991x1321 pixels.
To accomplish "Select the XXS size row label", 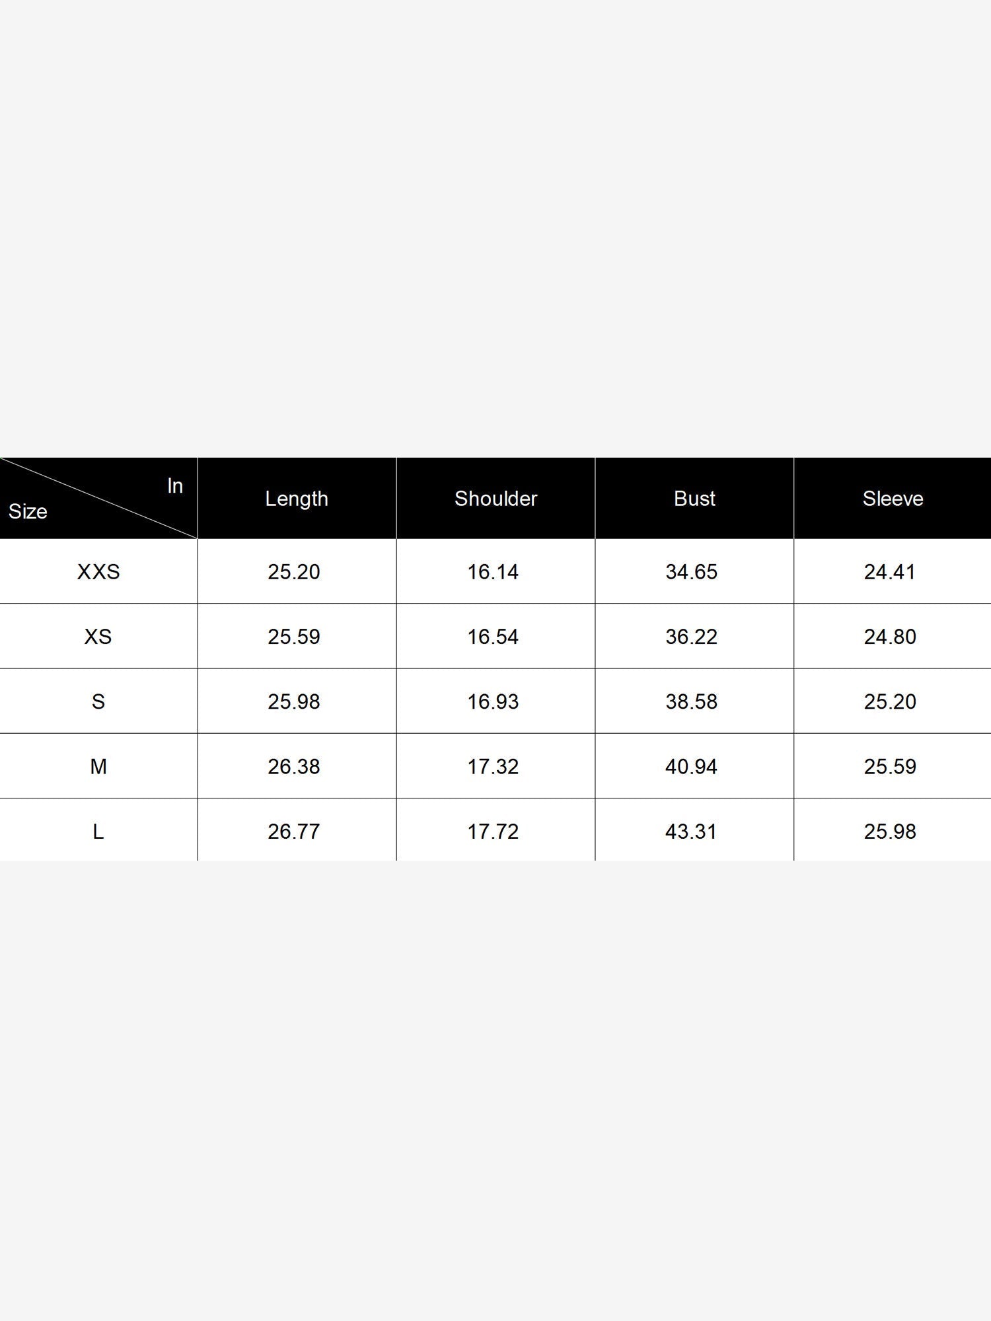I will click(98, 572).
